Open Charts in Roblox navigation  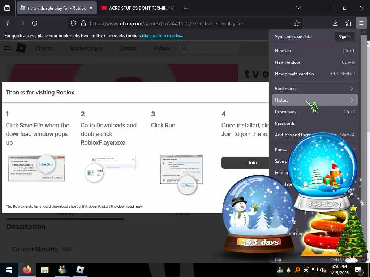click(x=44, y=48)
